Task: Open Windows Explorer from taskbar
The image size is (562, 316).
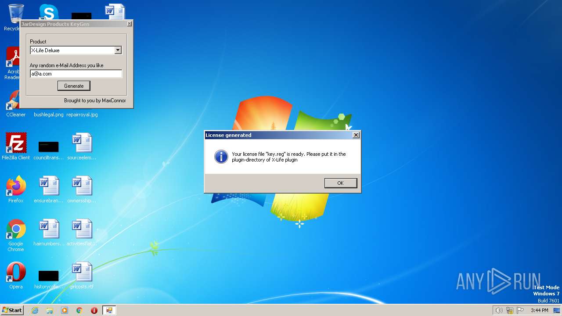Action: (50, 310)
